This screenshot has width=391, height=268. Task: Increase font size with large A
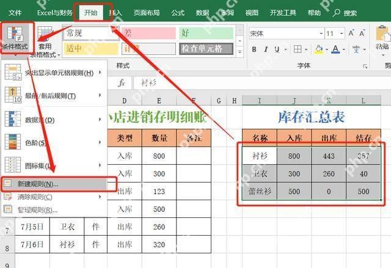coord(351,34)
